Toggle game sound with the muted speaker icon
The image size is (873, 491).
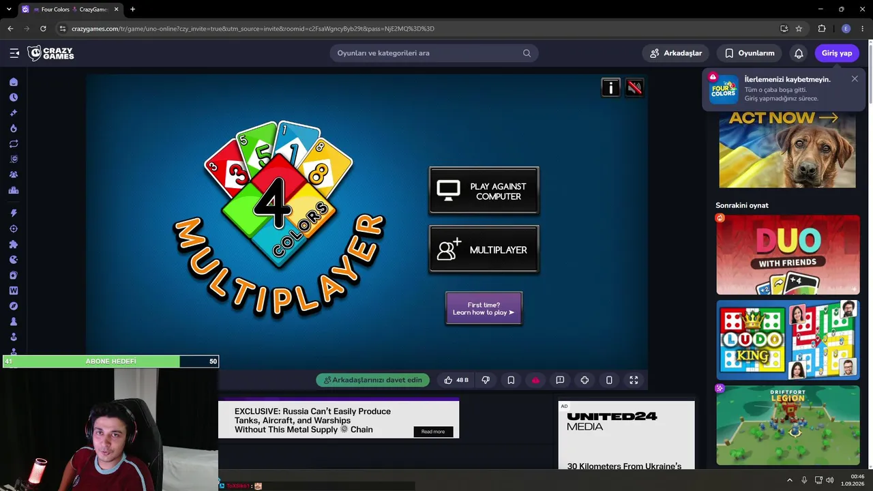coord(634,87)
